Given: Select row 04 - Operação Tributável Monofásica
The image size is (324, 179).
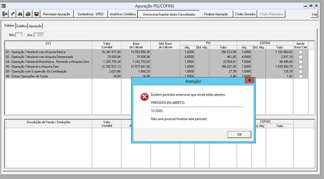Looking at the screenshot, I should [156, 62].
